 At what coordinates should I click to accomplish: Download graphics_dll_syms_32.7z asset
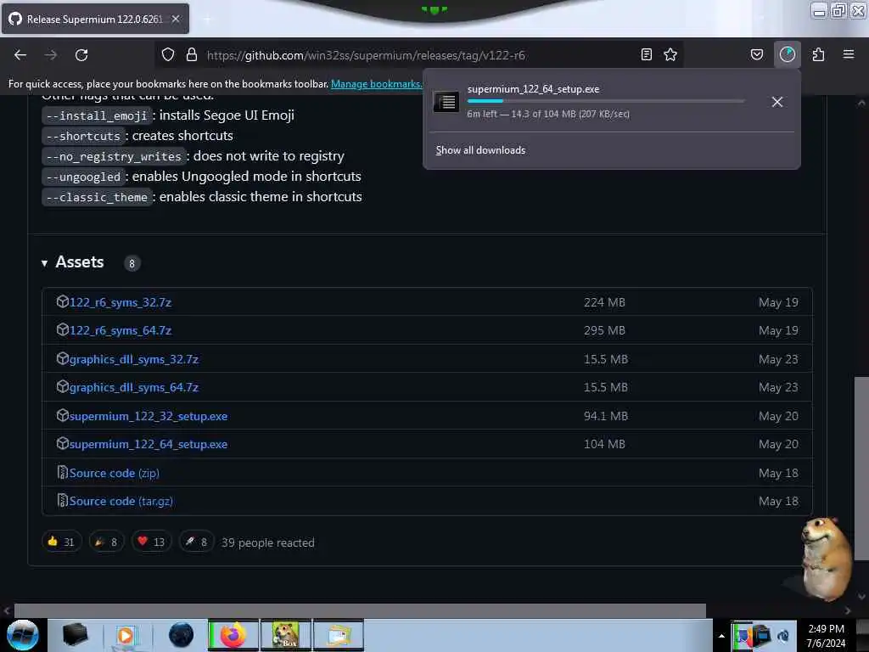(133, 359)
